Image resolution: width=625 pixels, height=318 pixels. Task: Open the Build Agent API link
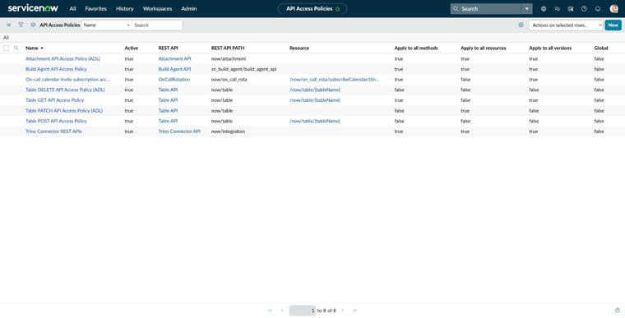tap(174, 69)
